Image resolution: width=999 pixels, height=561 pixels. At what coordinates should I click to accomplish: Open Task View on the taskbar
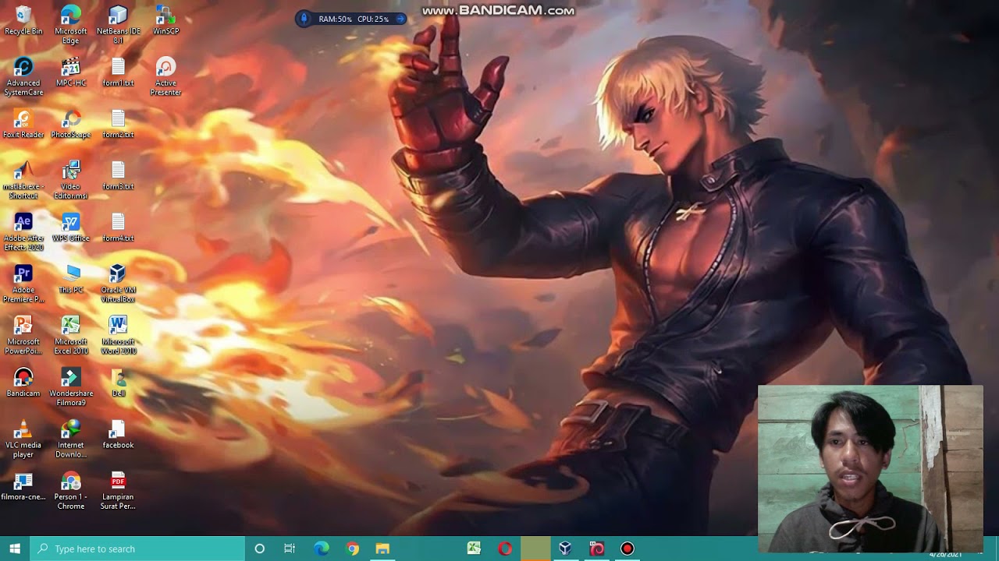coord(290,549)
